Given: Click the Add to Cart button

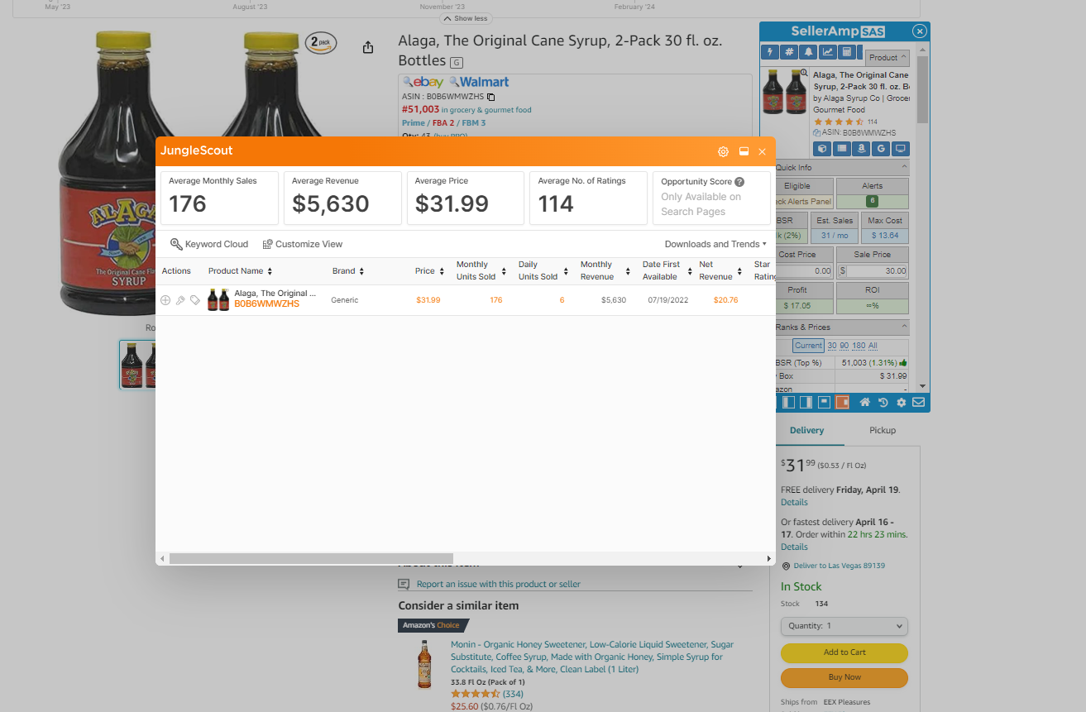Looking at the screenshot, I should [844, 652].
